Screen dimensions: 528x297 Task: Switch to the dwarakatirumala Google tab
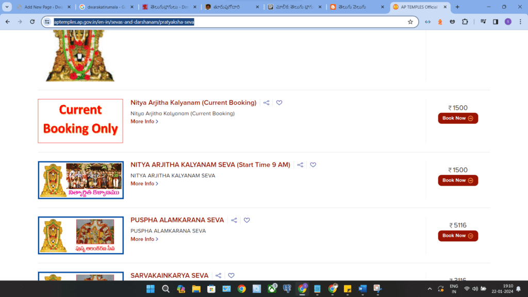(x=106, y=7)
